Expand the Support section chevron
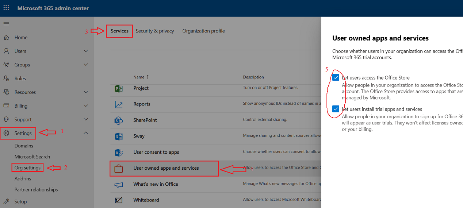This screenshot has width=463, height=208. coord(86,119)
